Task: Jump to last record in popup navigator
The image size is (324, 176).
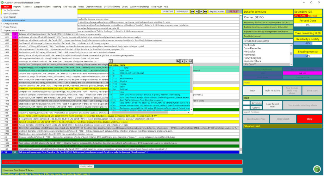Action: click(x=190, y=61)
